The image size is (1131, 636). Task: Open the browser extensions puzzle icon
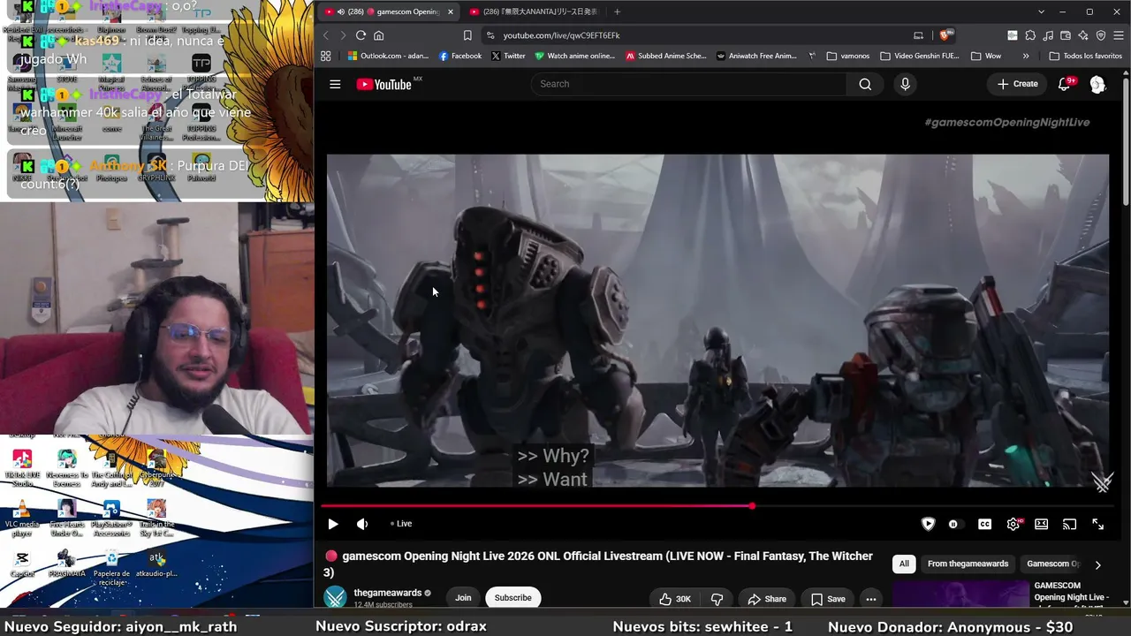(x=1030, y=35)
